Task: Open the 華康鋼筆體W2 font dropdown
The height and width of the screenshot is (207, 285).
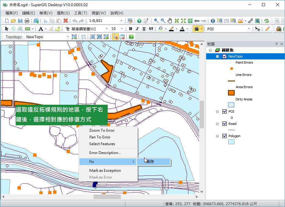Action: tap(106, 29)
